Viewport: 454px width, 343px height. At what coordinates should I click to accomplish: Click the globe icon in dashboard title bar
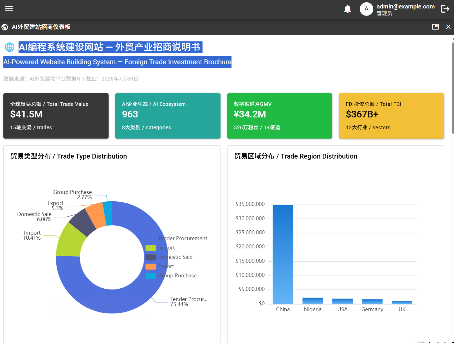tap(5, 27)
